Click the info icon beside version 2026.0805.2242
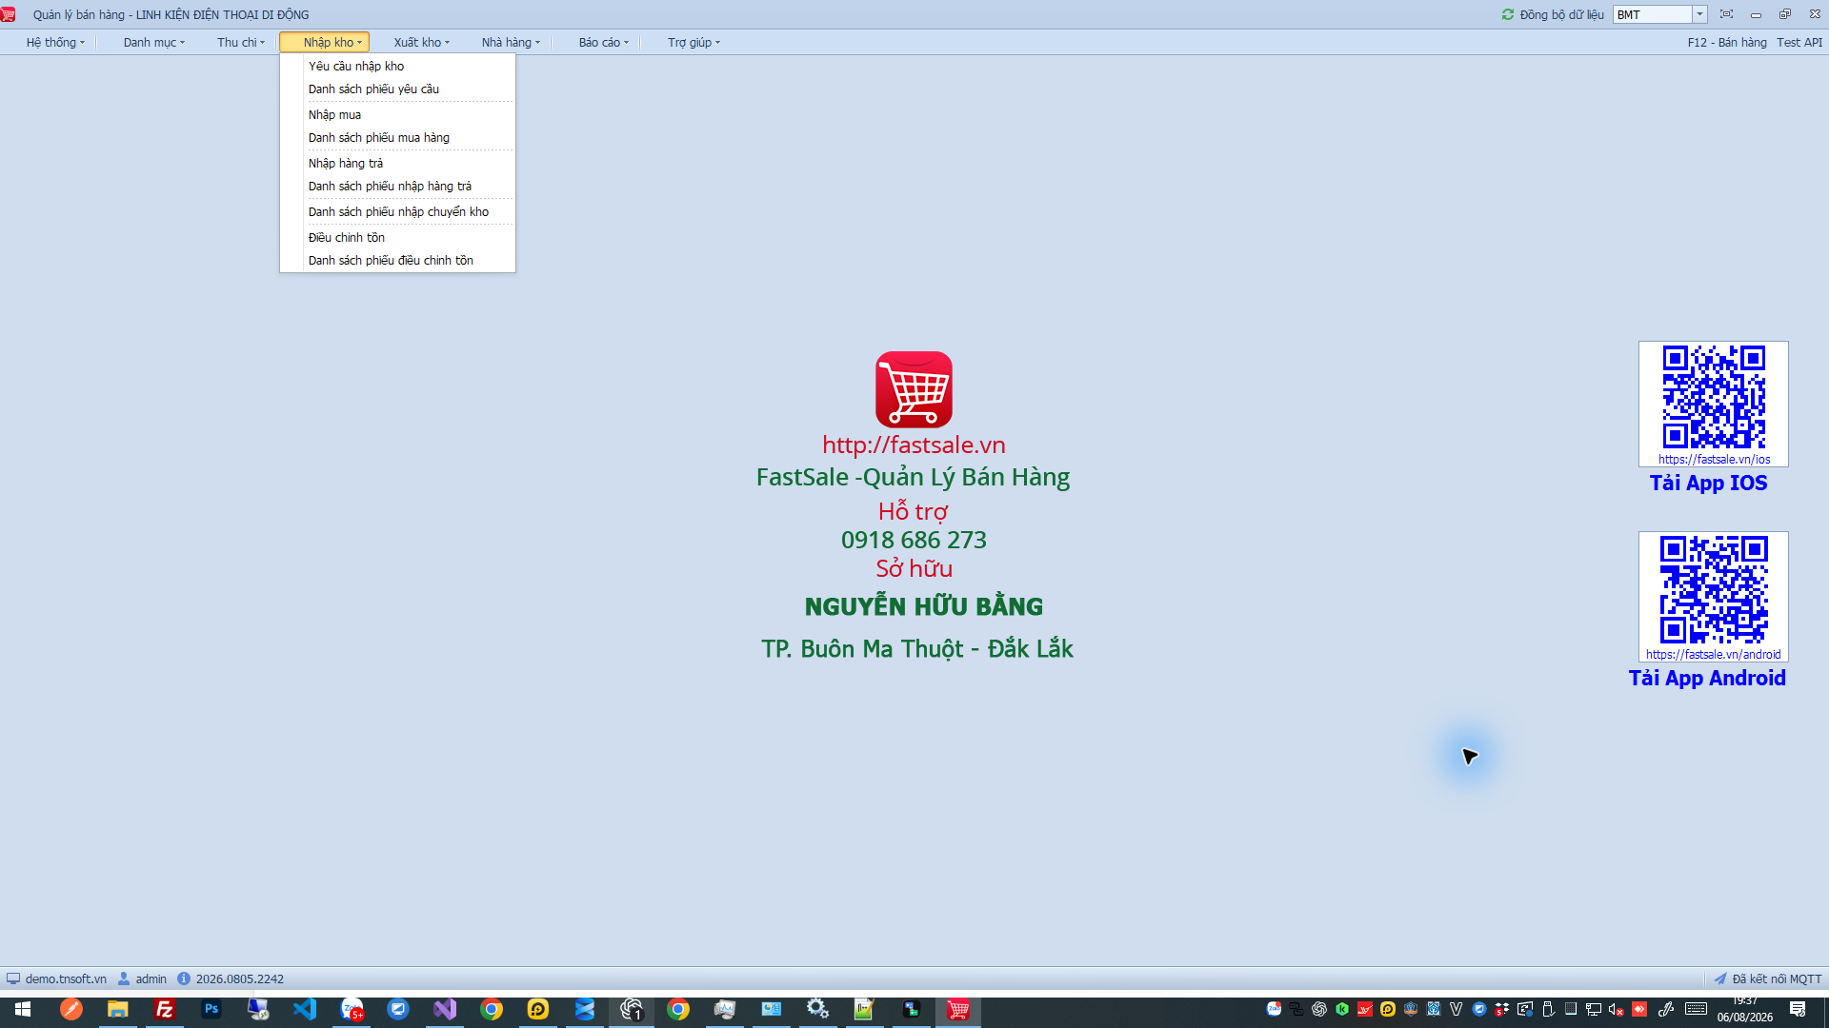 coord(184,979)
